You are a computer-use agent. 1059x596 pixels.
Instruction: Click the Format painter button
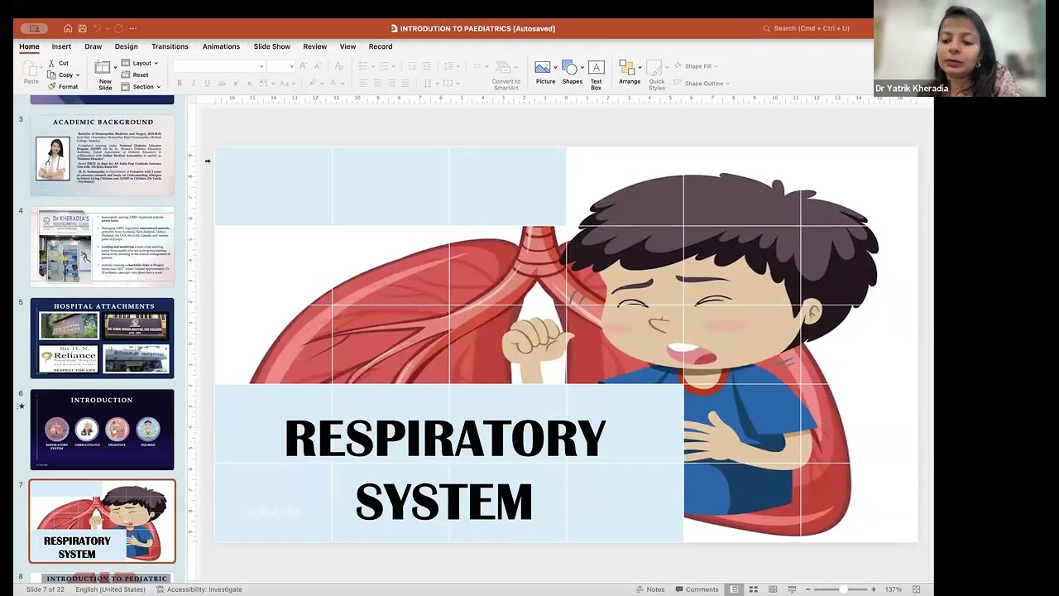(63, 86)
